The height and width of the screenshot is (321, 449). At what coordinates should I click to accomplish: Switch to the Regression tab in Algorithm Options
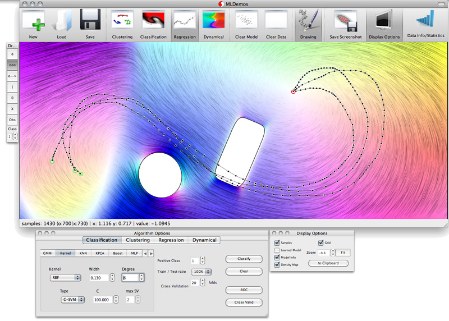171,240
